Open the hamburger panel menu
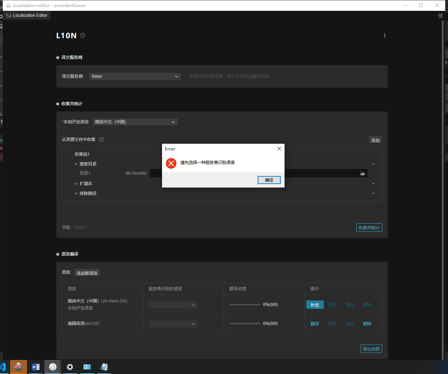 click(x=441, y=15)
